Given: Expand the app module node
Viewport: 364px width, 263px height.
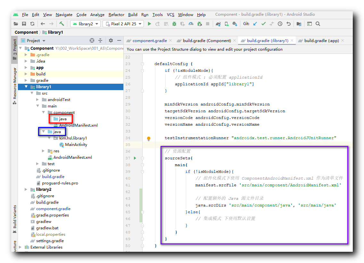Looking at the screenshot, I should pos(26,68).
